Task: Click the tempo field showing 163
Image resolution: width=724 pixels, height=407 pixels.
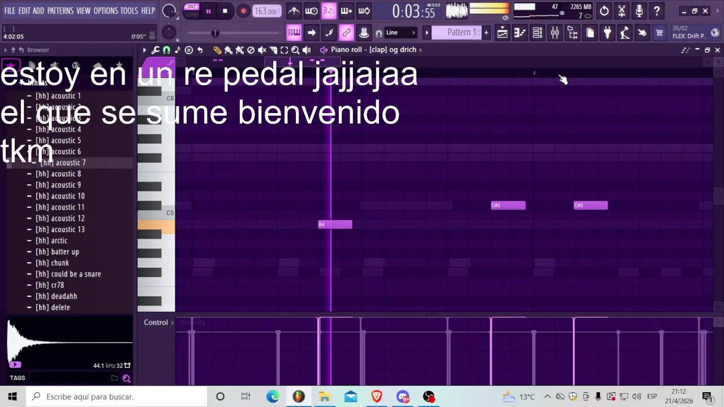Action: 266,11
